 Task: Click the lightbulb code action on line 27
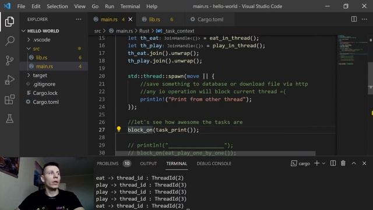click(119, 129)
